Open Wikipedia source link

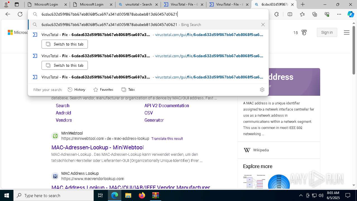point(261,150)
